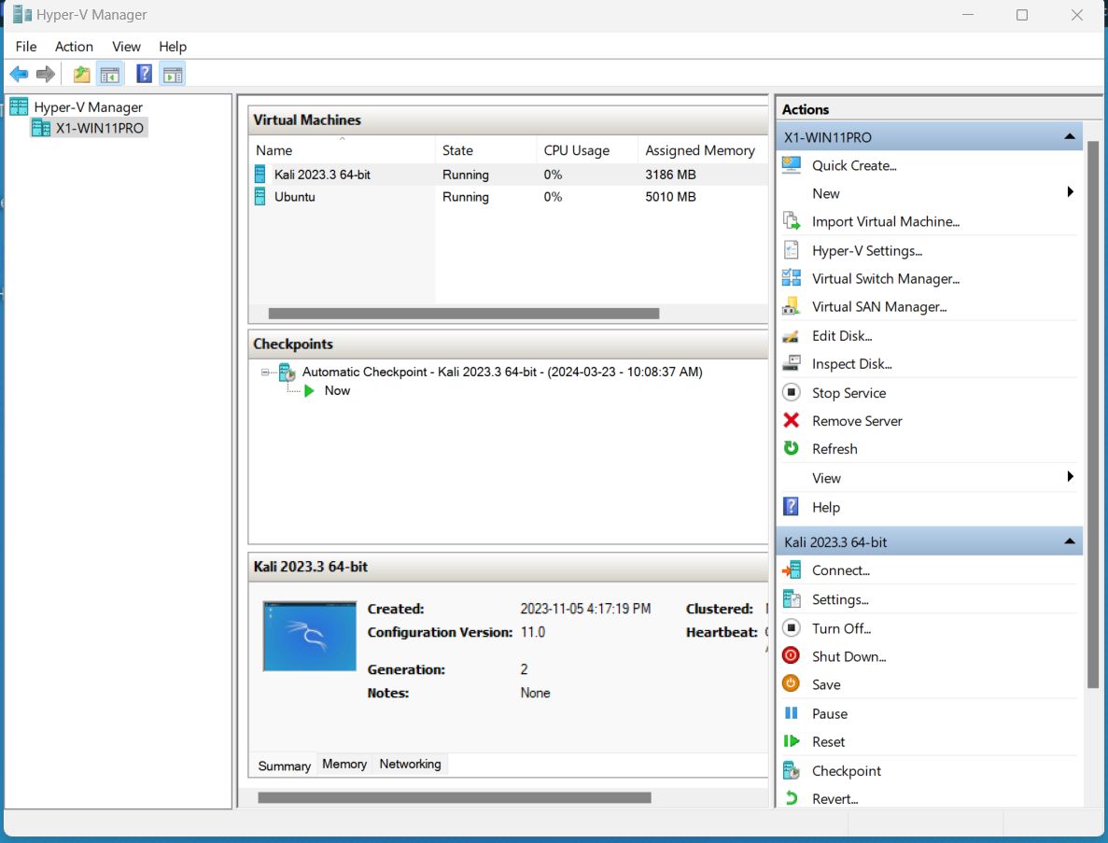Select Hyper-V Manager root tree node
This screenshot has height=843, width=1108.
tap(88, 107)
